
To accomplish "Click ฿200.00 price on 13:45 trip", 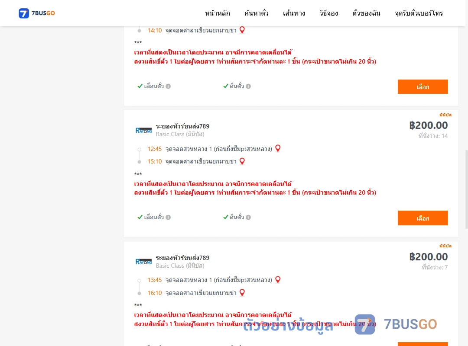I will [428, 257].
